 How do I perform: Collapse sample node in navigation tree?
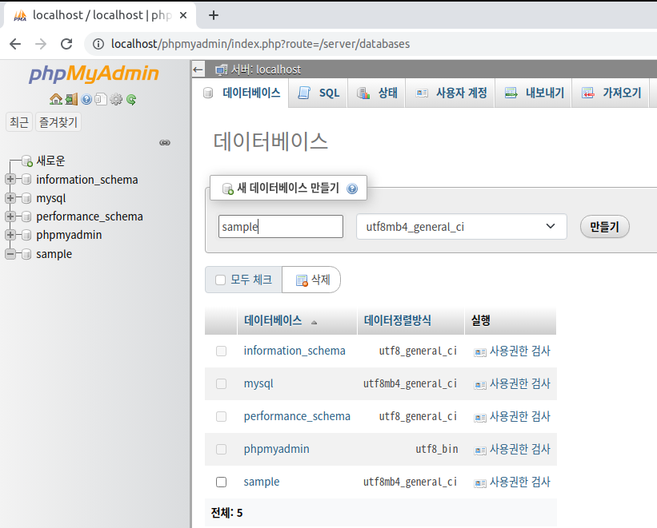point(10,253)
